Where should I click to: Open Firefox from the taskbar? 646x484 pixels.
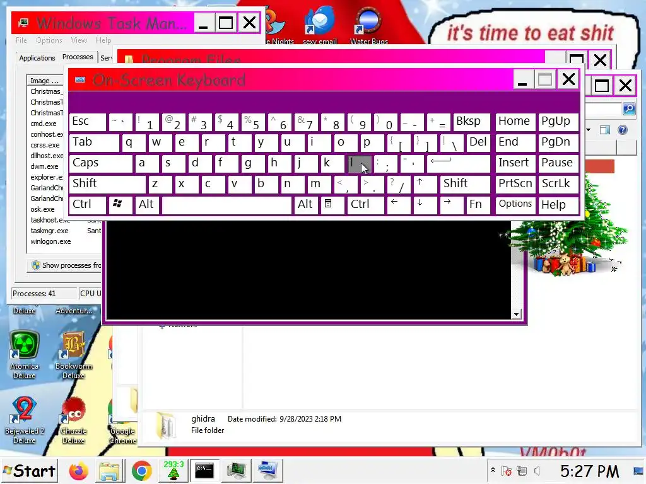coord(78,471)
